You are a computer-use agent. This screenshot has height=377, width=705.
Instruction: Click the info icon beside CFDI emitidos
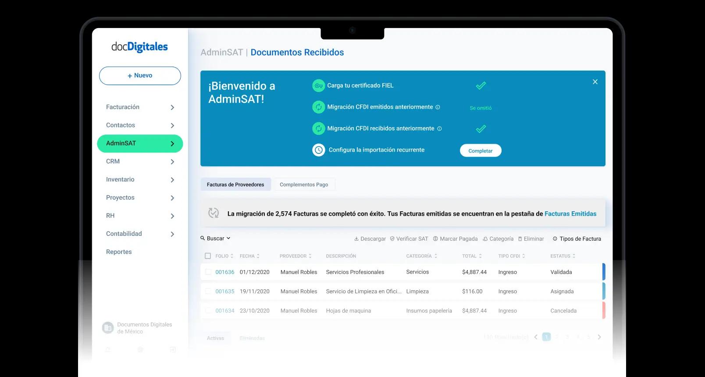[x=438, y=107]
